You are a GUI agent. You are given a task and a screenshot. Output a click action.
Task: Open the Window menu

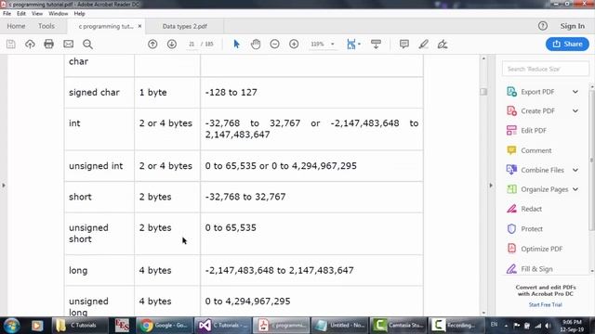coord(58,14)
